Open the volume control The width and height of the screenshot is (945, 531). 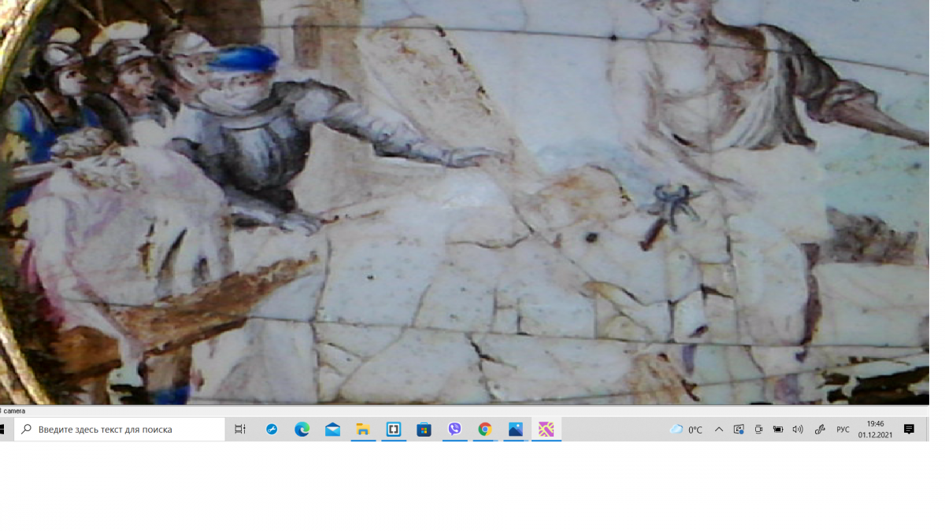click(x=798, y=430)
